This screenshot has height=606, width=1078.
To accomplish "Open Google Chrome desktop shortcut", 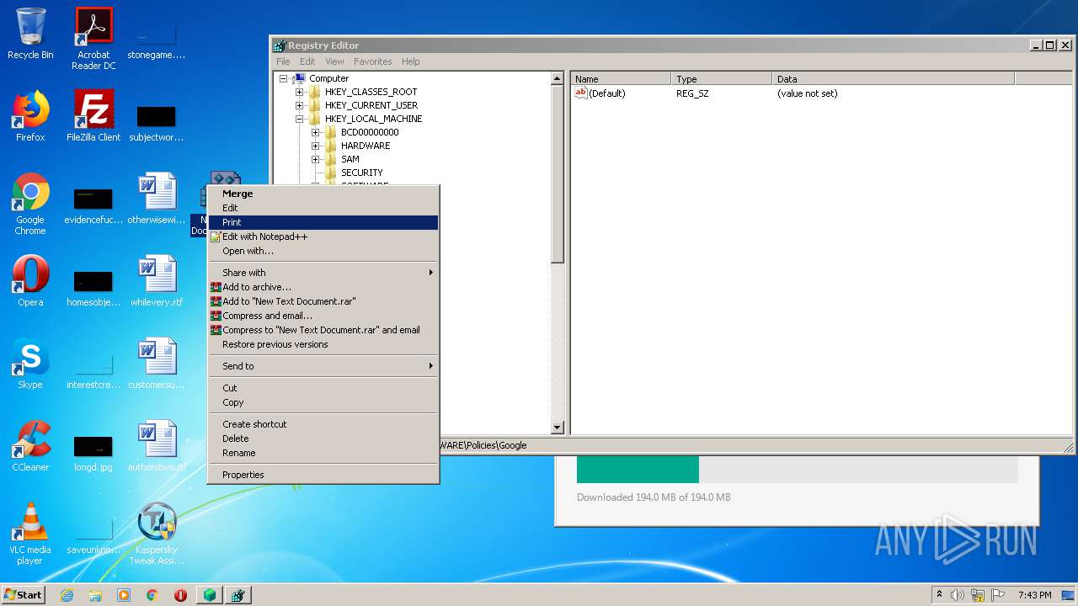I will pyautogui.click(x=30, y=204).
